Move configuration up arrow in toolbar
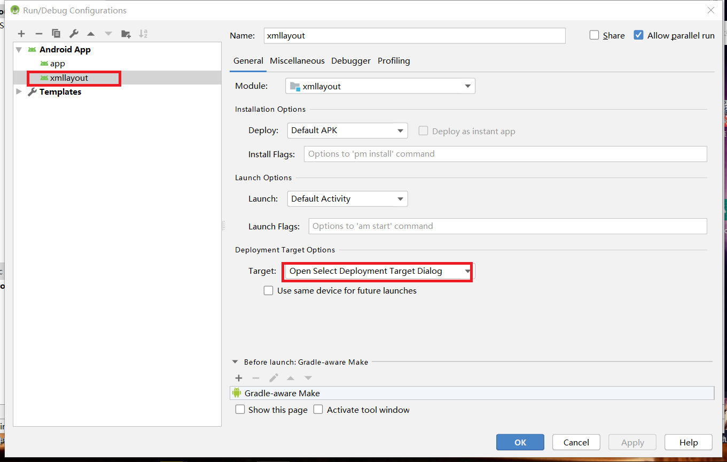The height and width of the screenshot is (462, 727). pos(91,34)
